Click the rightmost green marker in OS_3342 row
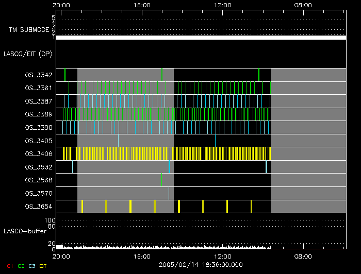Screen dimensions: 361x274 tap(259, 75)
